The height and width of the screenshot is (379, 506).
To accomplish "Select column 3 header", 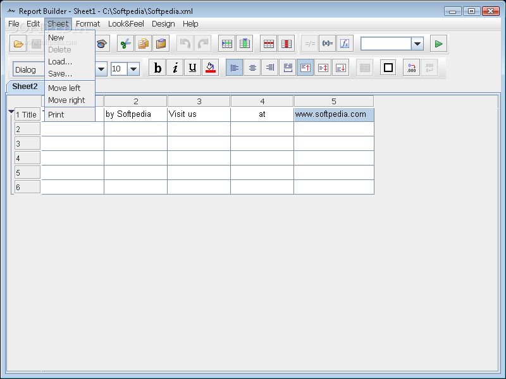I will [x=199, y=102].
